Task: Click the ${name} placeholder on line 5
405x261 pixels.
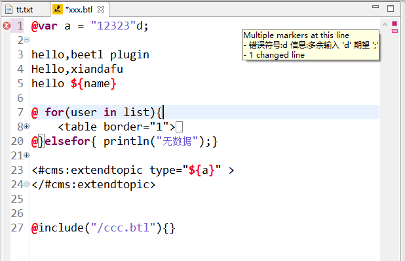Action: (x=93, y=84)
